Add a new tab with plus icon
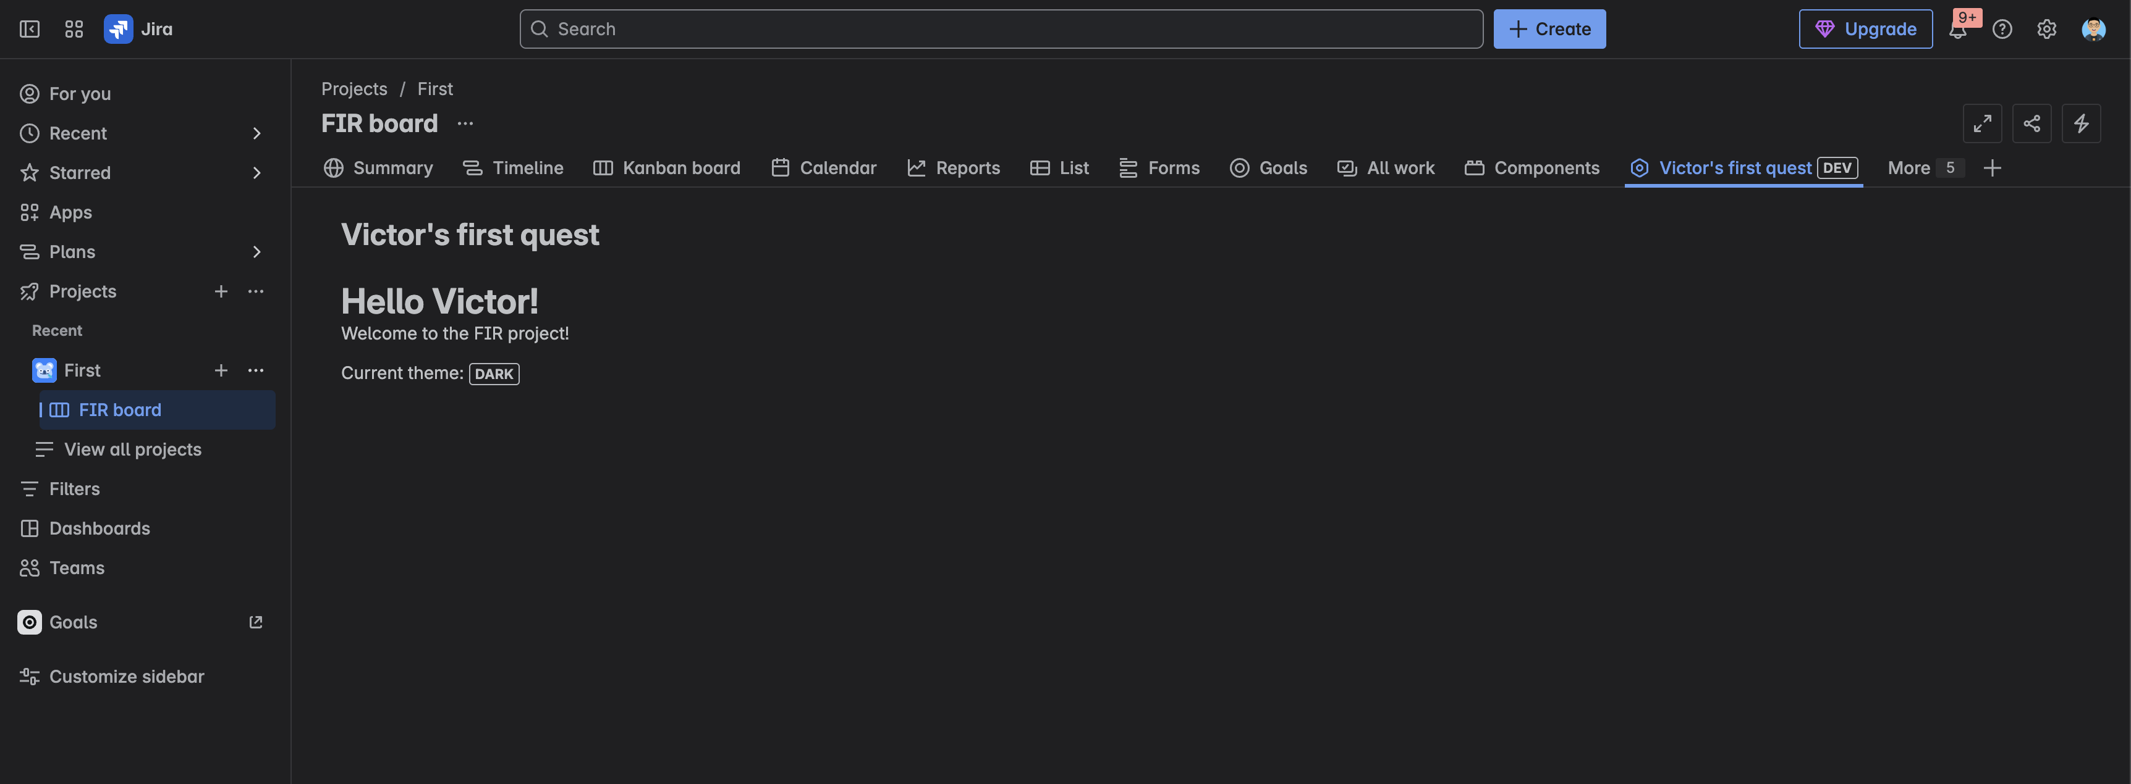 tap(1993, 168)
